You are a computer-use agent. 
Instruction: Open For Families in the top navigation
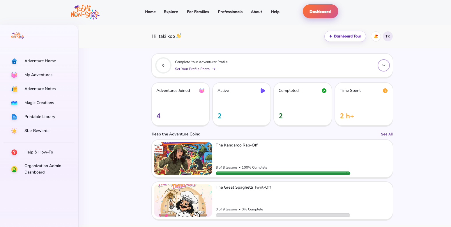pyautogui.click(x=198, y=12)
